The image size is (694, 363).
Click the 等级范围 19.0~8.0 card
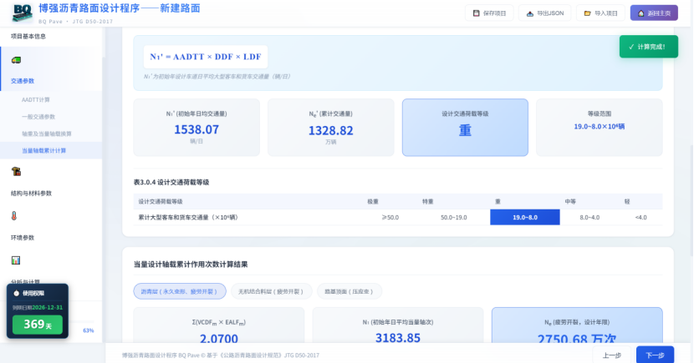coord(600,127)
